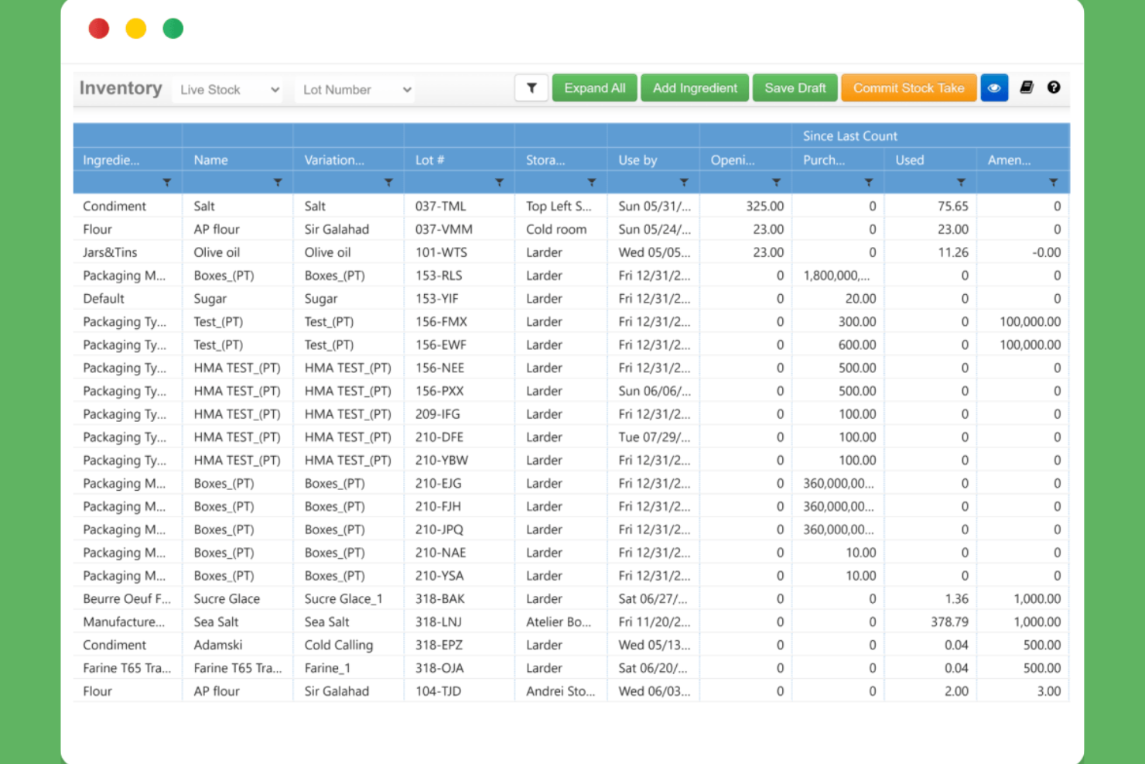Click the filter funnel toolbar button
This screenshot has width=1145, height=764.
click(x=531, y=88)
